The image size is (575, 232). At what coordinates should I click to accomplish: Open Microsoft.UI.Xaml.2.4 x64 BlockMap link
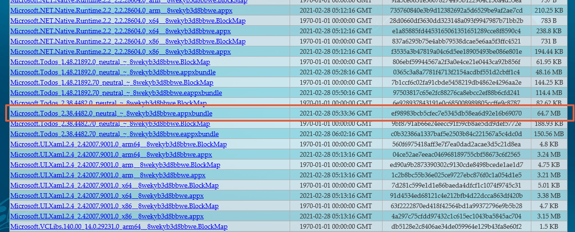click(115, 185)
